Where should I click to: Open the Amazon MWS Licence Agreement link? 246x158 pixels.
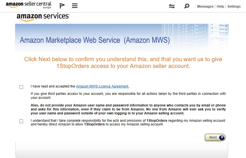point(102,86)
